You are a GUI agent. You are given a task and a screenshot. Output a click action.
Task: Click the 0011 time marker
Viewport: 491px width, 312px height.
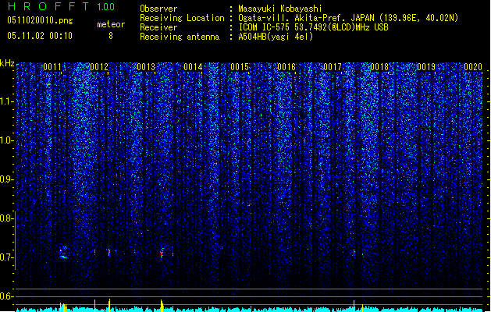click(x=52, y=67)
